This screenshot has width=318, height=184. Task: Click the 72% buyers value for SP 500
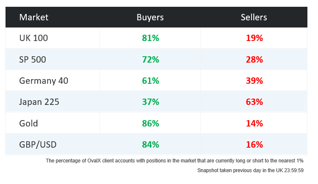coord(150,60)
